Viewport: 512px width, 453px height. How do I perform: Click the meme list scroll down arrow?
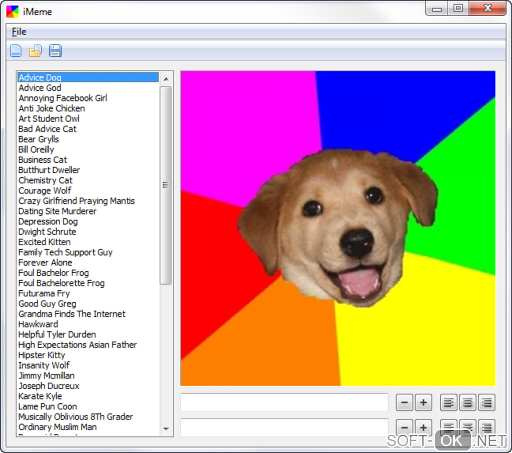(x=166, y=429)
